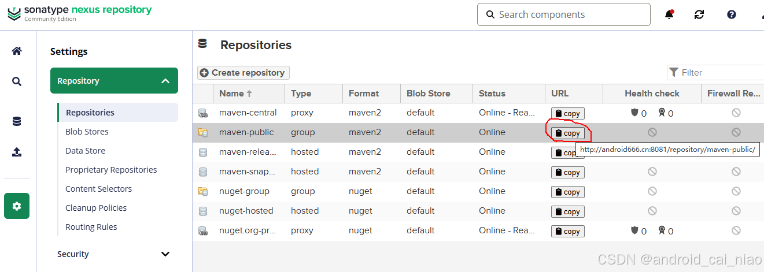The width and height of the screenshot is (764, 272).
Task: Click the maven-central proxy repository icon
Action: (x=202, y=113)
